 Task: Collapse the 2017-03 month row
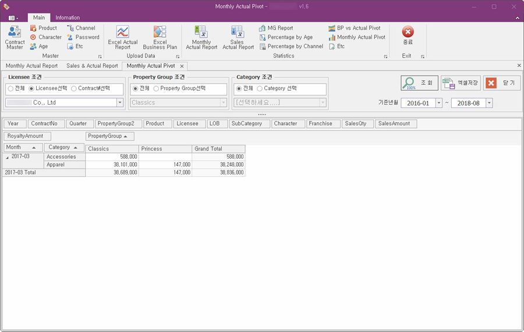(8, 158)
